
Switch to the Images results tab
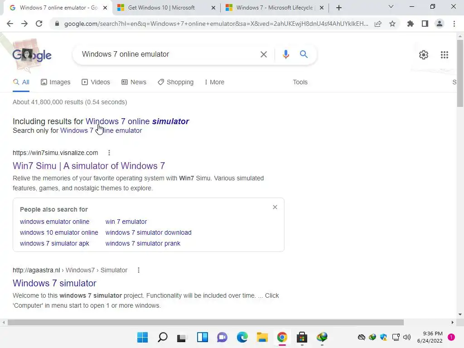pyautogui.click(x=56, y=82)
